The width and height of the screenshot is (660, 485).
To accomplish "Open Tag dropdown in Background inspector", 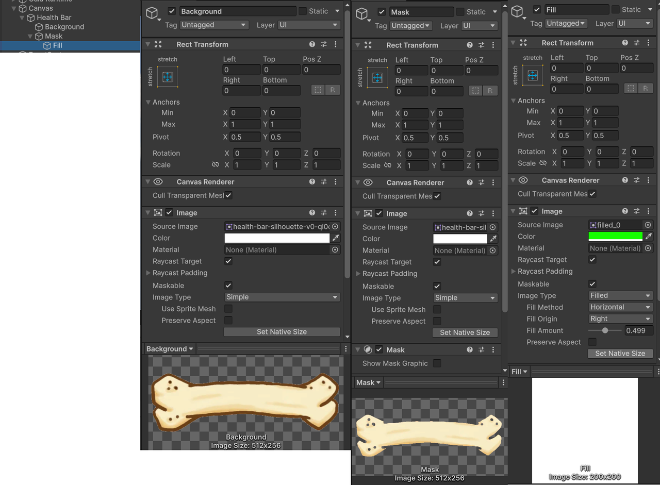I will coord(214,25).
